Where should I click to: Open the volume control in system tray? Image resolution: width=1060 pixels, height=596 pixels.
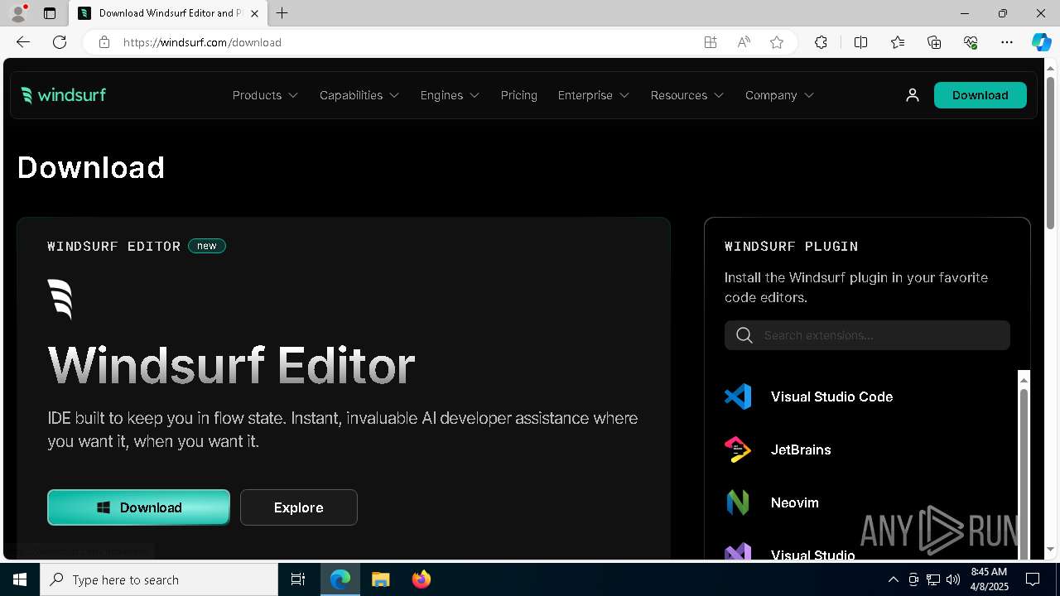point(952,579)
